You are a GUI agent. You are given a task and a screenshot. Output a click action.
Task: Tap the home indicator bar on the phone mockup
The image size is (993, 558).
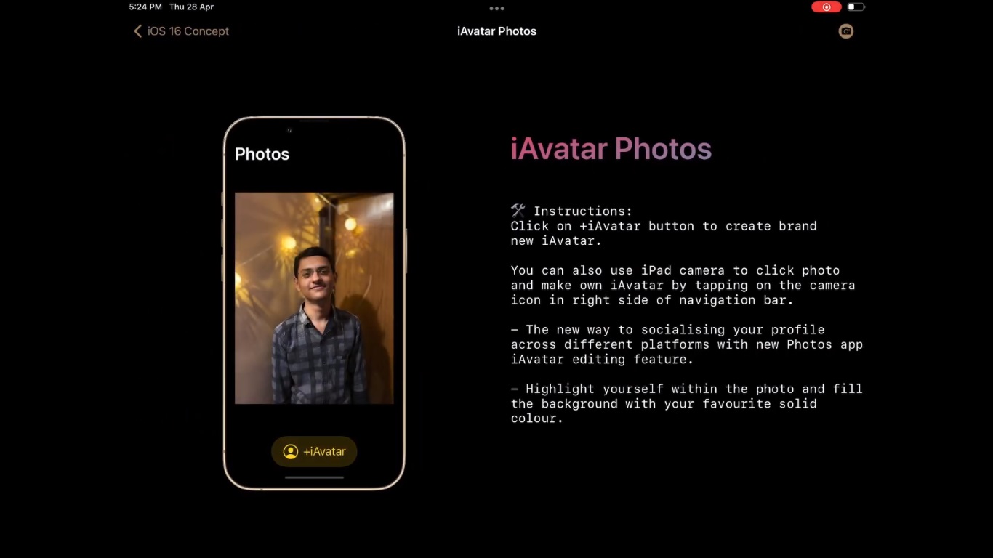click(x=314, y=477)
